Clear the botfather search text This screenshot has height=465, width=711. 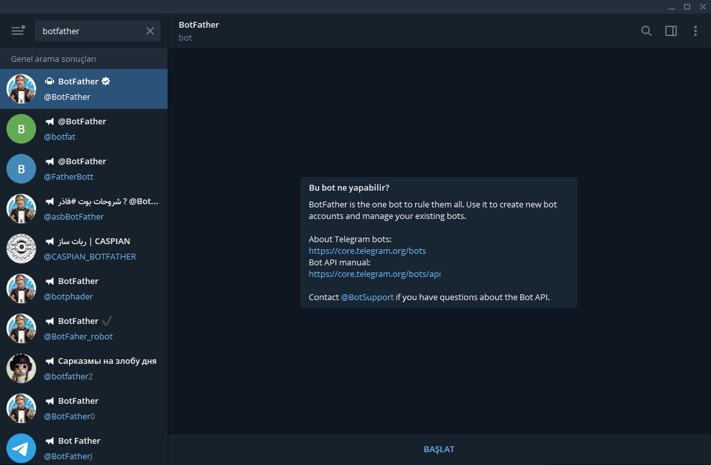tap(150, 31)
